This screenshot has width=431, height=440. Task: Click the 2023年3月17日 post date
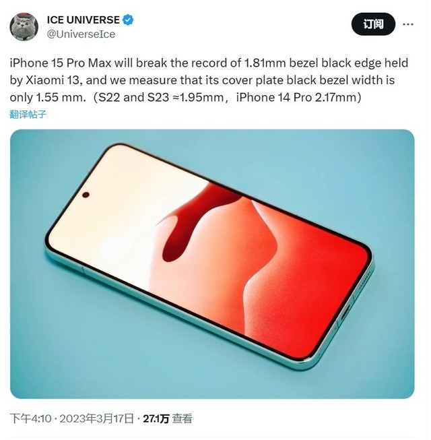point(96,418)
